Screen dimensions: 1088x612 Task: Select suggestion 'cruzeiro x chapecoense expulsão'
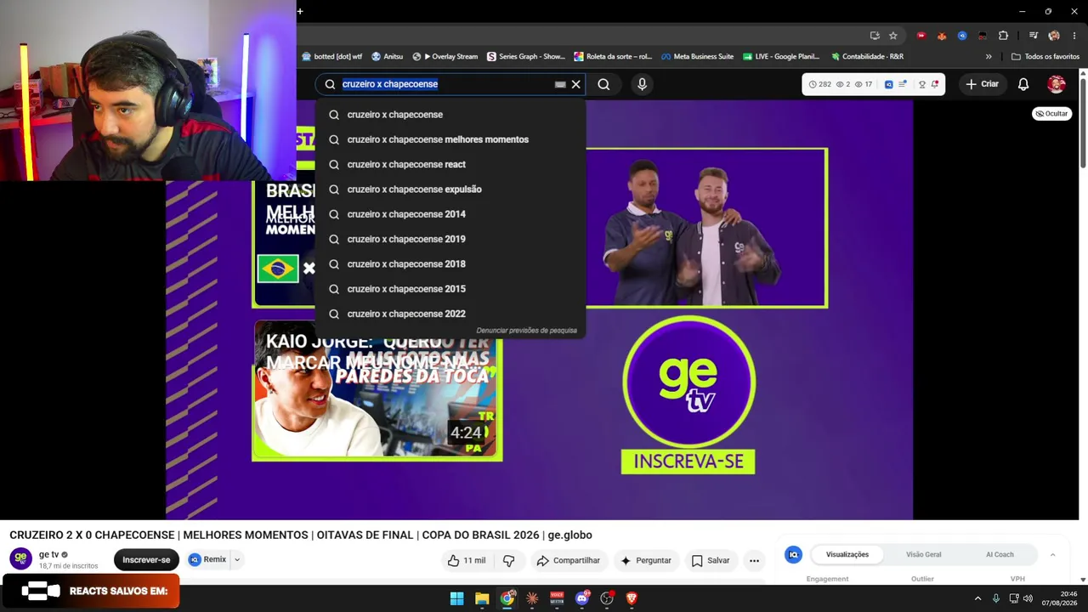pos(450,190)
